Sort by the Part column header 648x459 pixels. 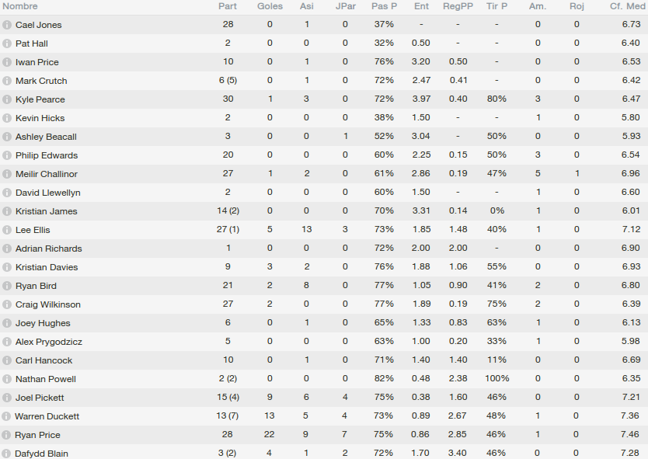[x=228, y=6]
